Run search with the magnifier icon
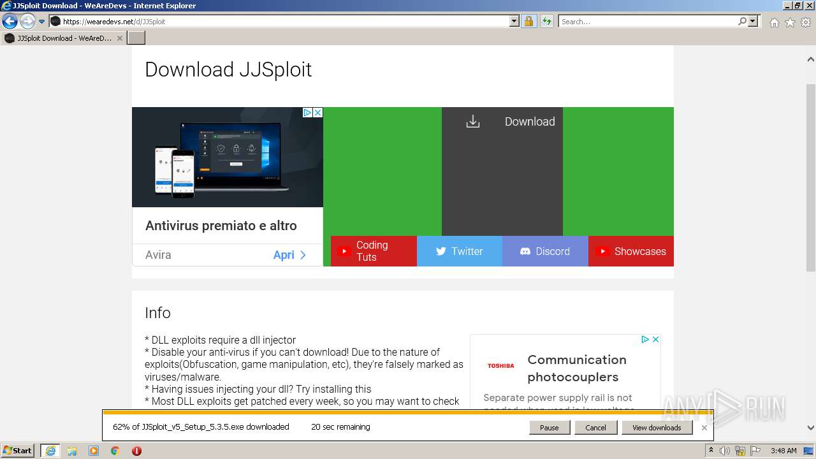 coord(742,22)
